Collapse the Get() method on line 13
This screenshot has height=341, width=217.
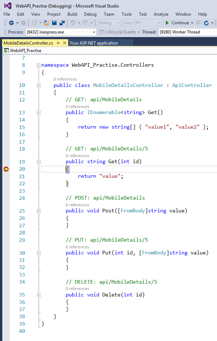click(39, 113)
